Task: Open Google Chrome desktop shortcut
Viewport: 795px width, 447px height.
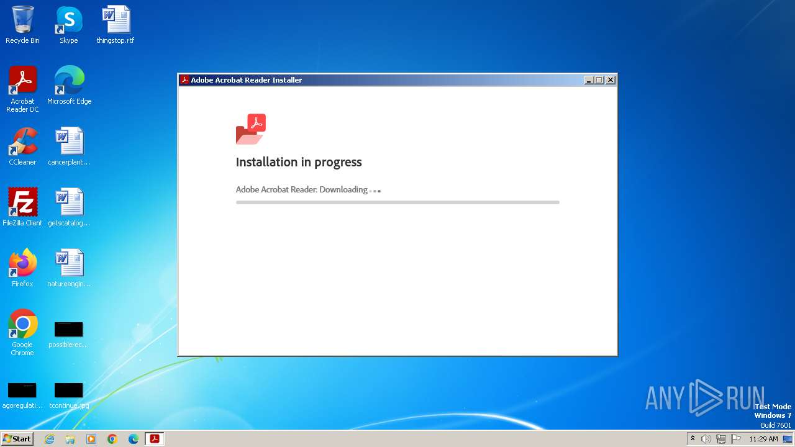Action: pos(22,333)
